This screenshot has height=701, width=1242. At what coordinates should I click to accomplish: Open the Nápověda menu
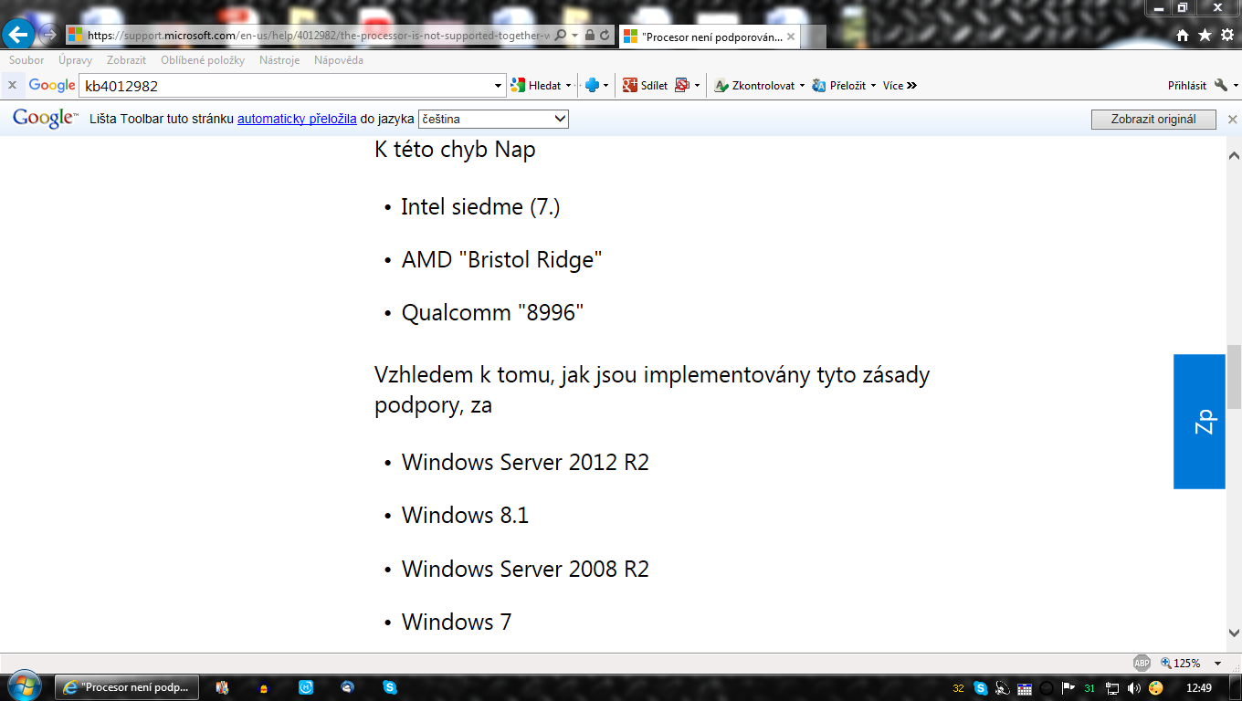[339, 60]
